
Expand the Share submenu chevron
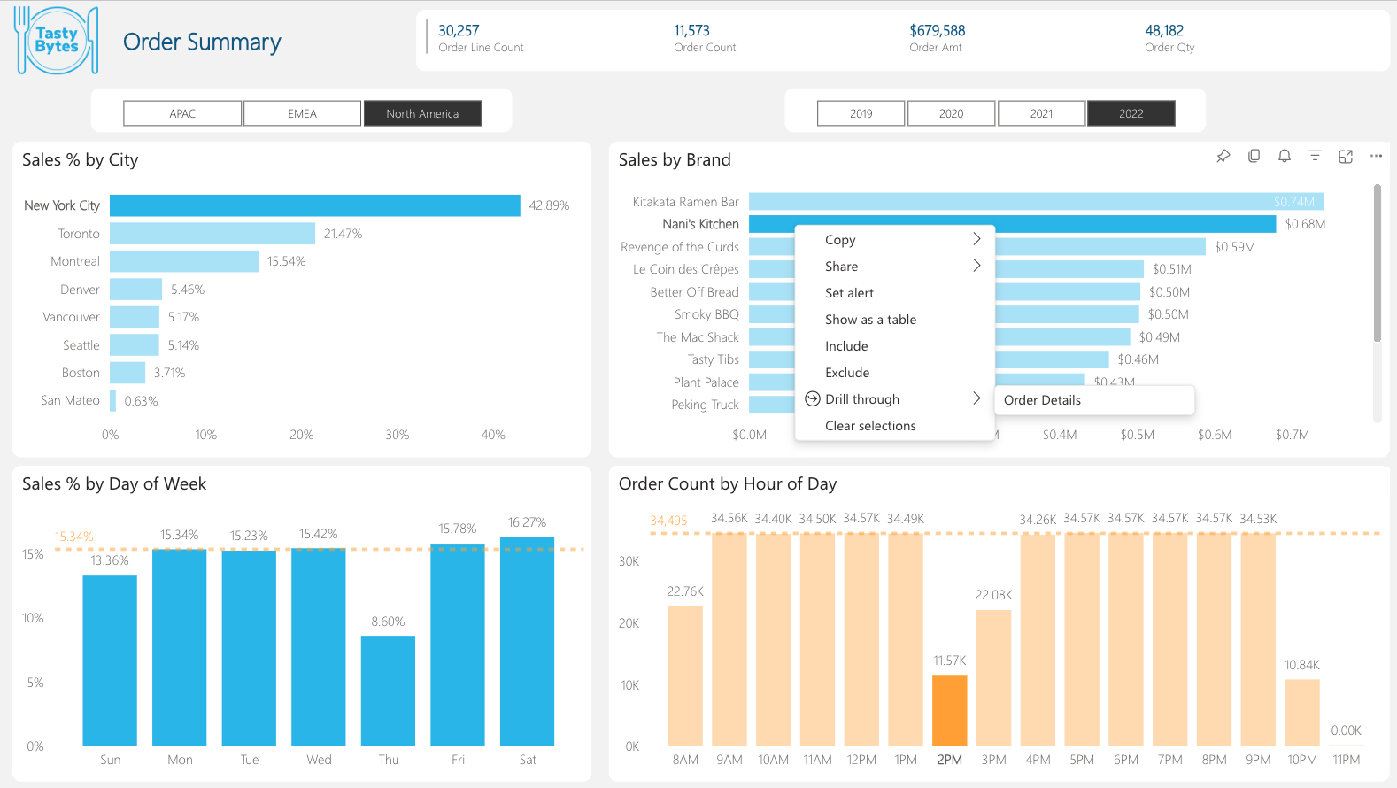tap(976, 266)
